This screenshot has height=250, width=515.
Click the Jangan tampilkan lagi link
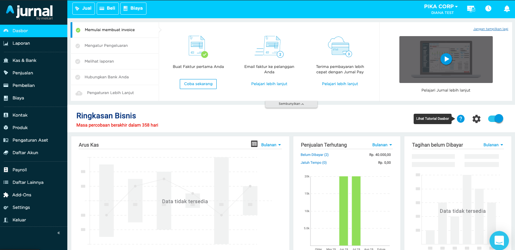point(491,29)
